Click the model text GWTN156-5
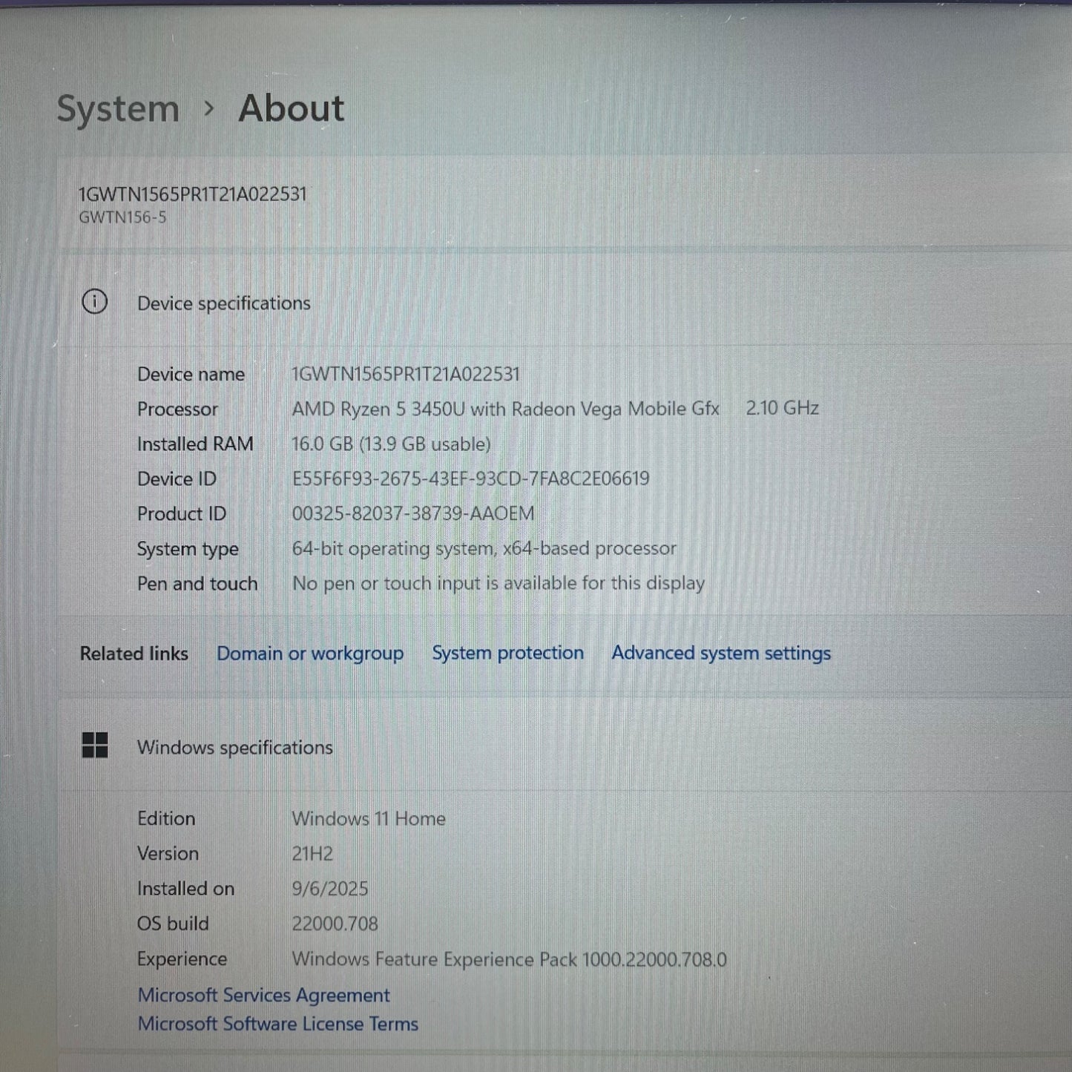This screenshot has width=1072, height=1072. [x=122, y=217]
